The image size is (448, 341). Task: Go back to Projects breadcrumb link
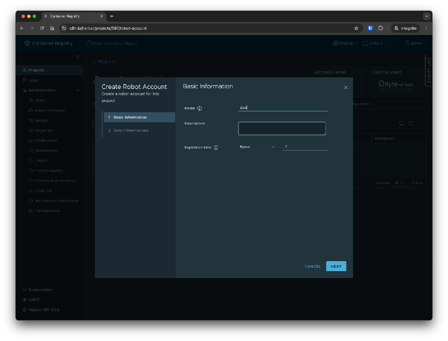(105, 62)
